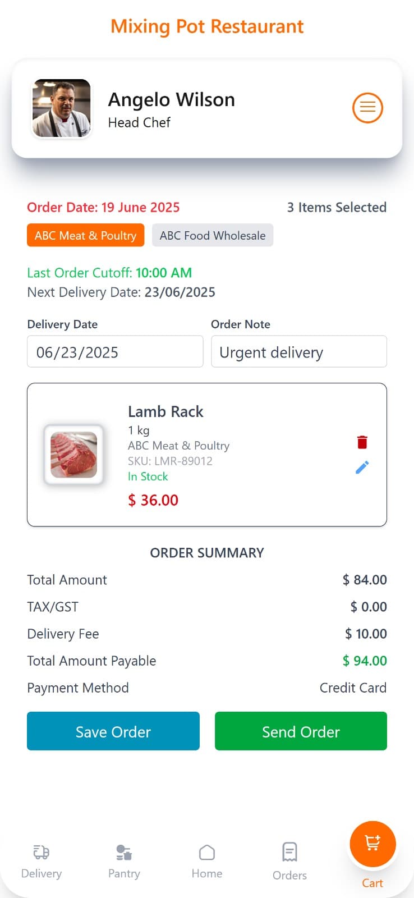Delete Lamb Rack with trash icon
The height and width of the screenshot is (898, 414).
(x=362, y=442)
